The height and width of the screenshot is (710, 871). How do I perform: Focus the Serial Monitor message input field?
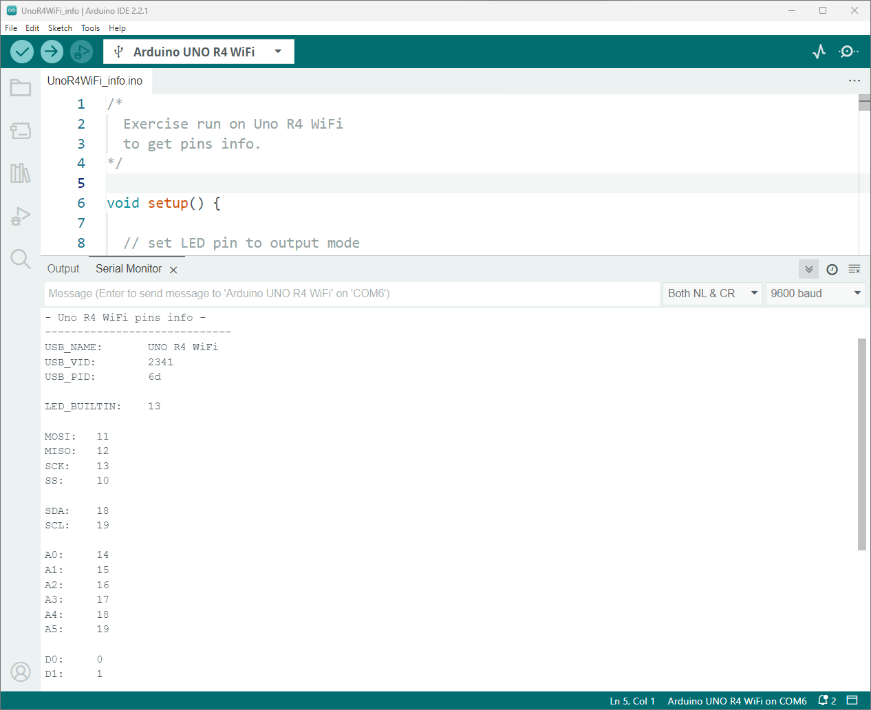(x=352, y=293)
